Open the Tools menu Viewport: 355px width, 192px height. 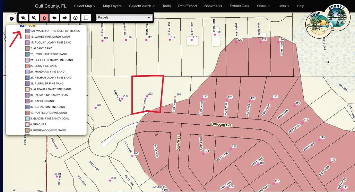(166, 6)
